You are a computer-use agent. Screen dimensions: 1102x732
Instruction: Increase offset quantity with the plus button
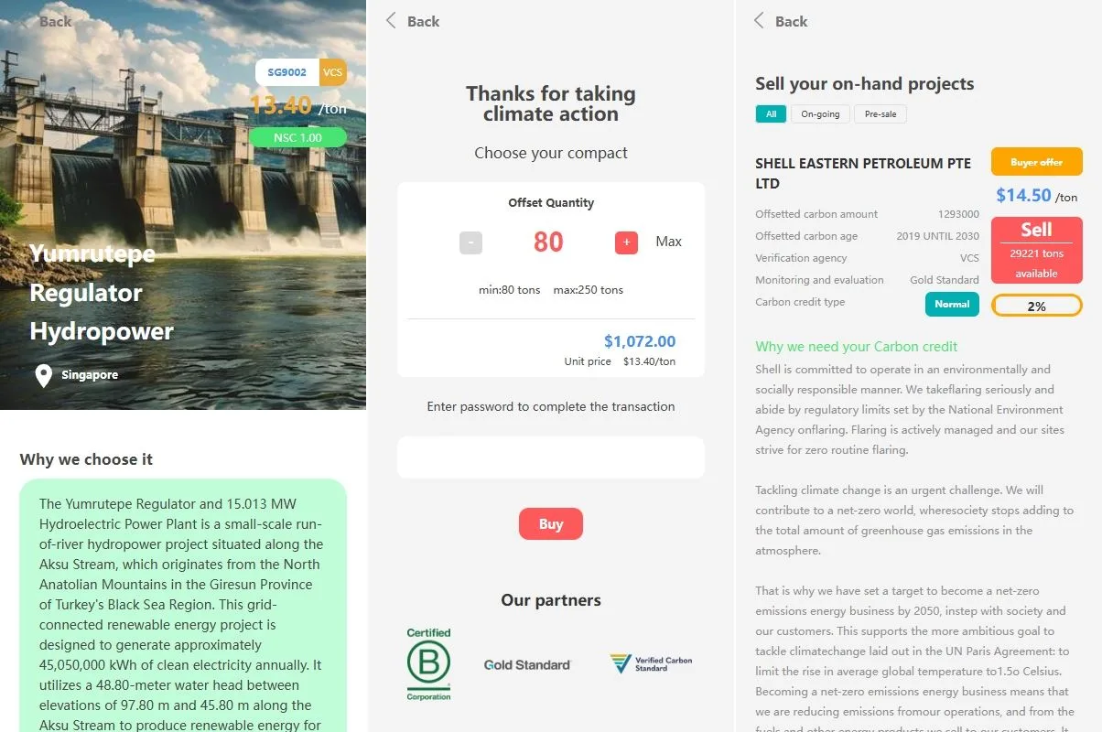(x=626, y=242)
